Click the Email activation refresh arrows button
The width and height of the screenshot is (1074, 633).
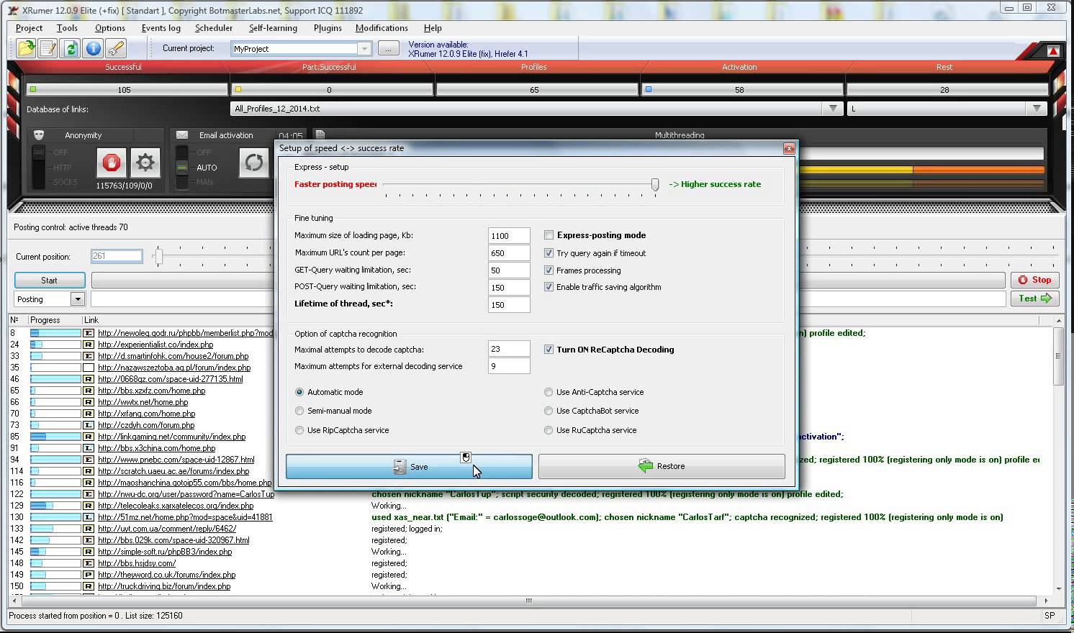coord(254,163)
